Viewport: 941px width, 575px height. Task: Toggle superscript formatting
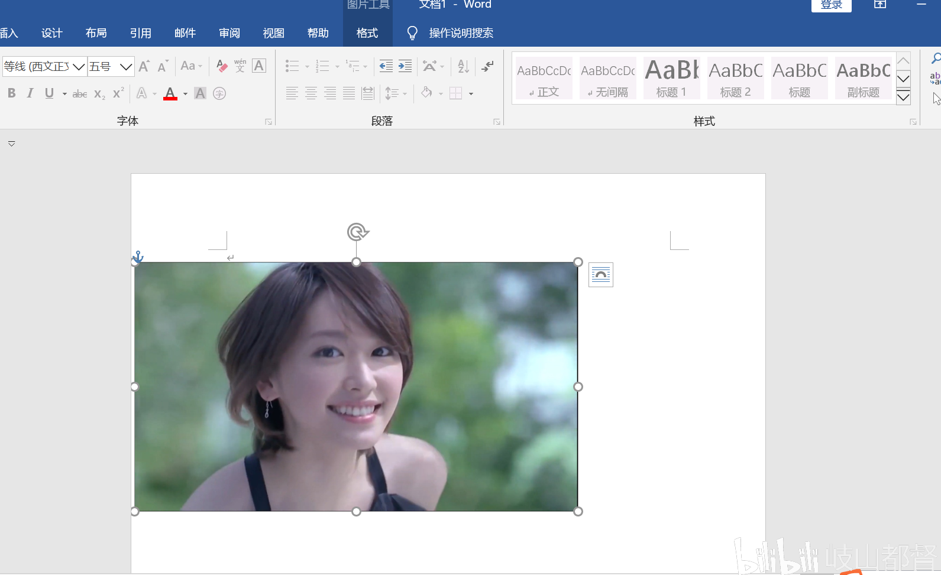[x=118, y=93]
